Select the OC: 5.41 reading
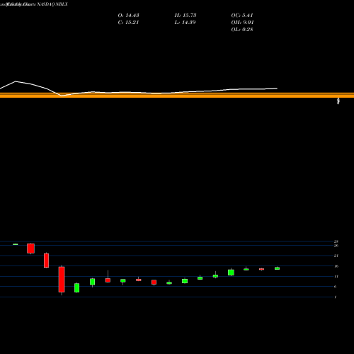The height and width of the screenshot is (354, 354). pos(242,16)
